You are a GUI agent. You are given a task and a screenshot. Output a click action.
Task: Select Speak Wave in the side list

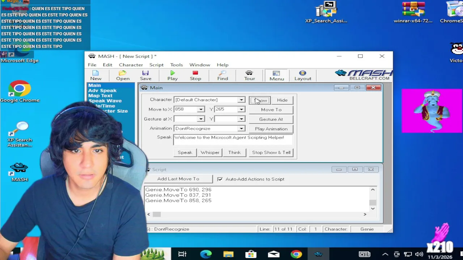point(105,101)
